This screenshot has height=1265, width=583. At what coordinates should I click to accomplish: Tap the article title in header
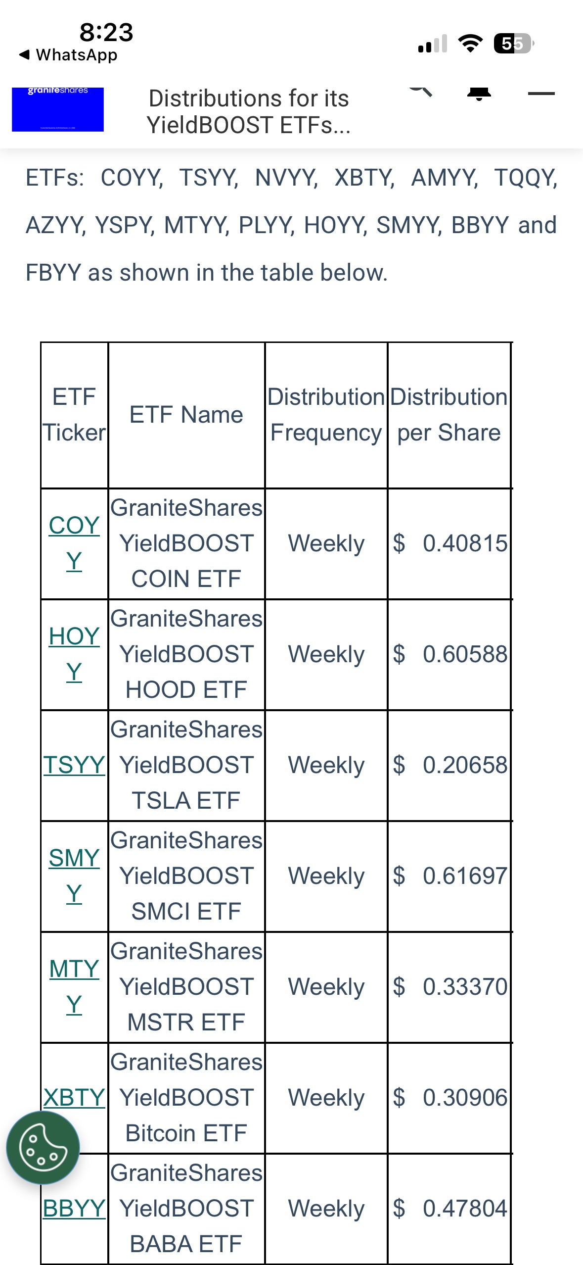249,111
